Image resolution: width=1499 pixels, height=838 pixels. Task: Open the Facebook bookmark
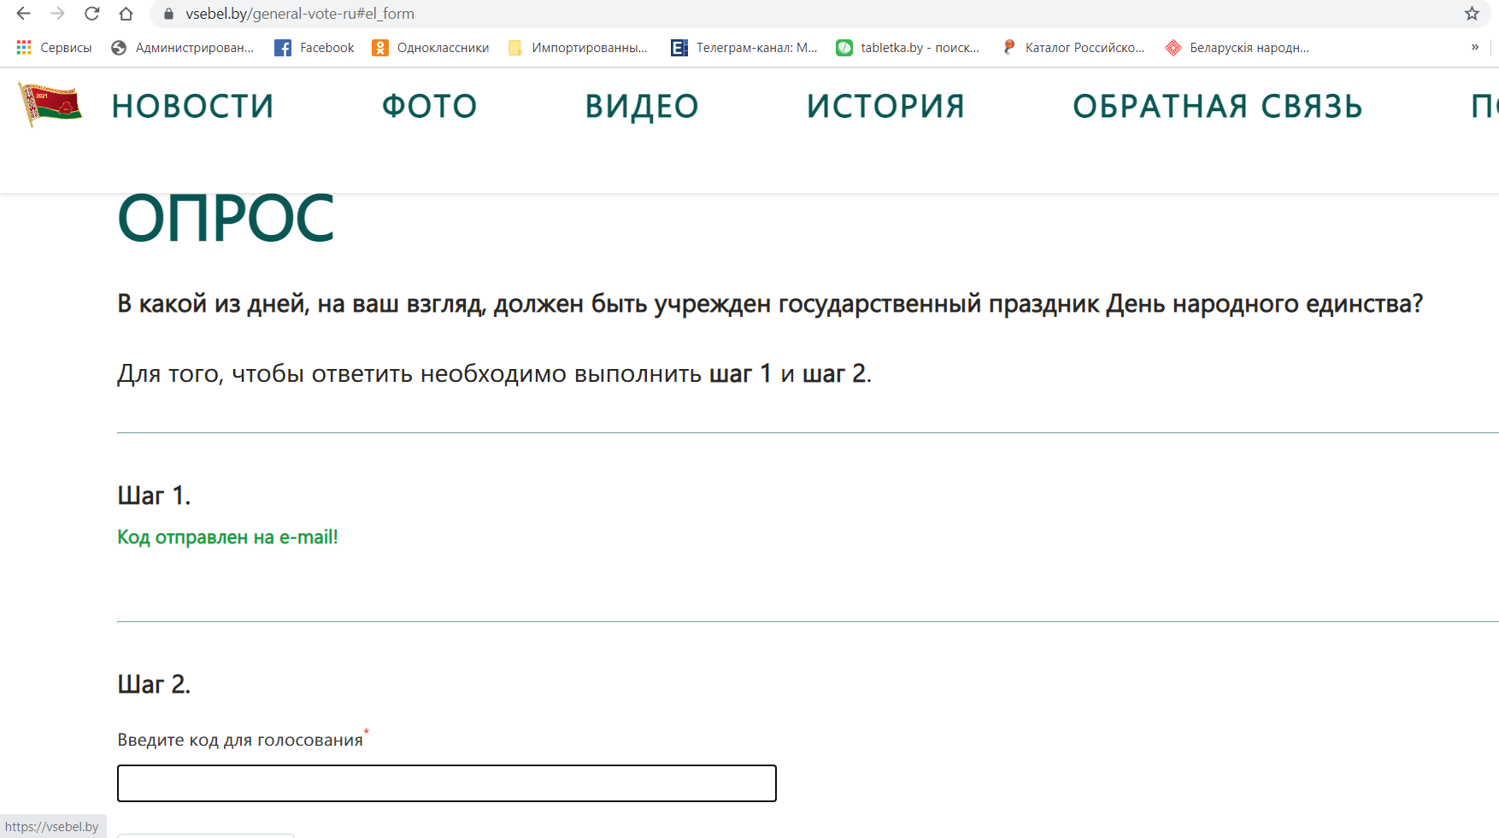pos(314,48)
